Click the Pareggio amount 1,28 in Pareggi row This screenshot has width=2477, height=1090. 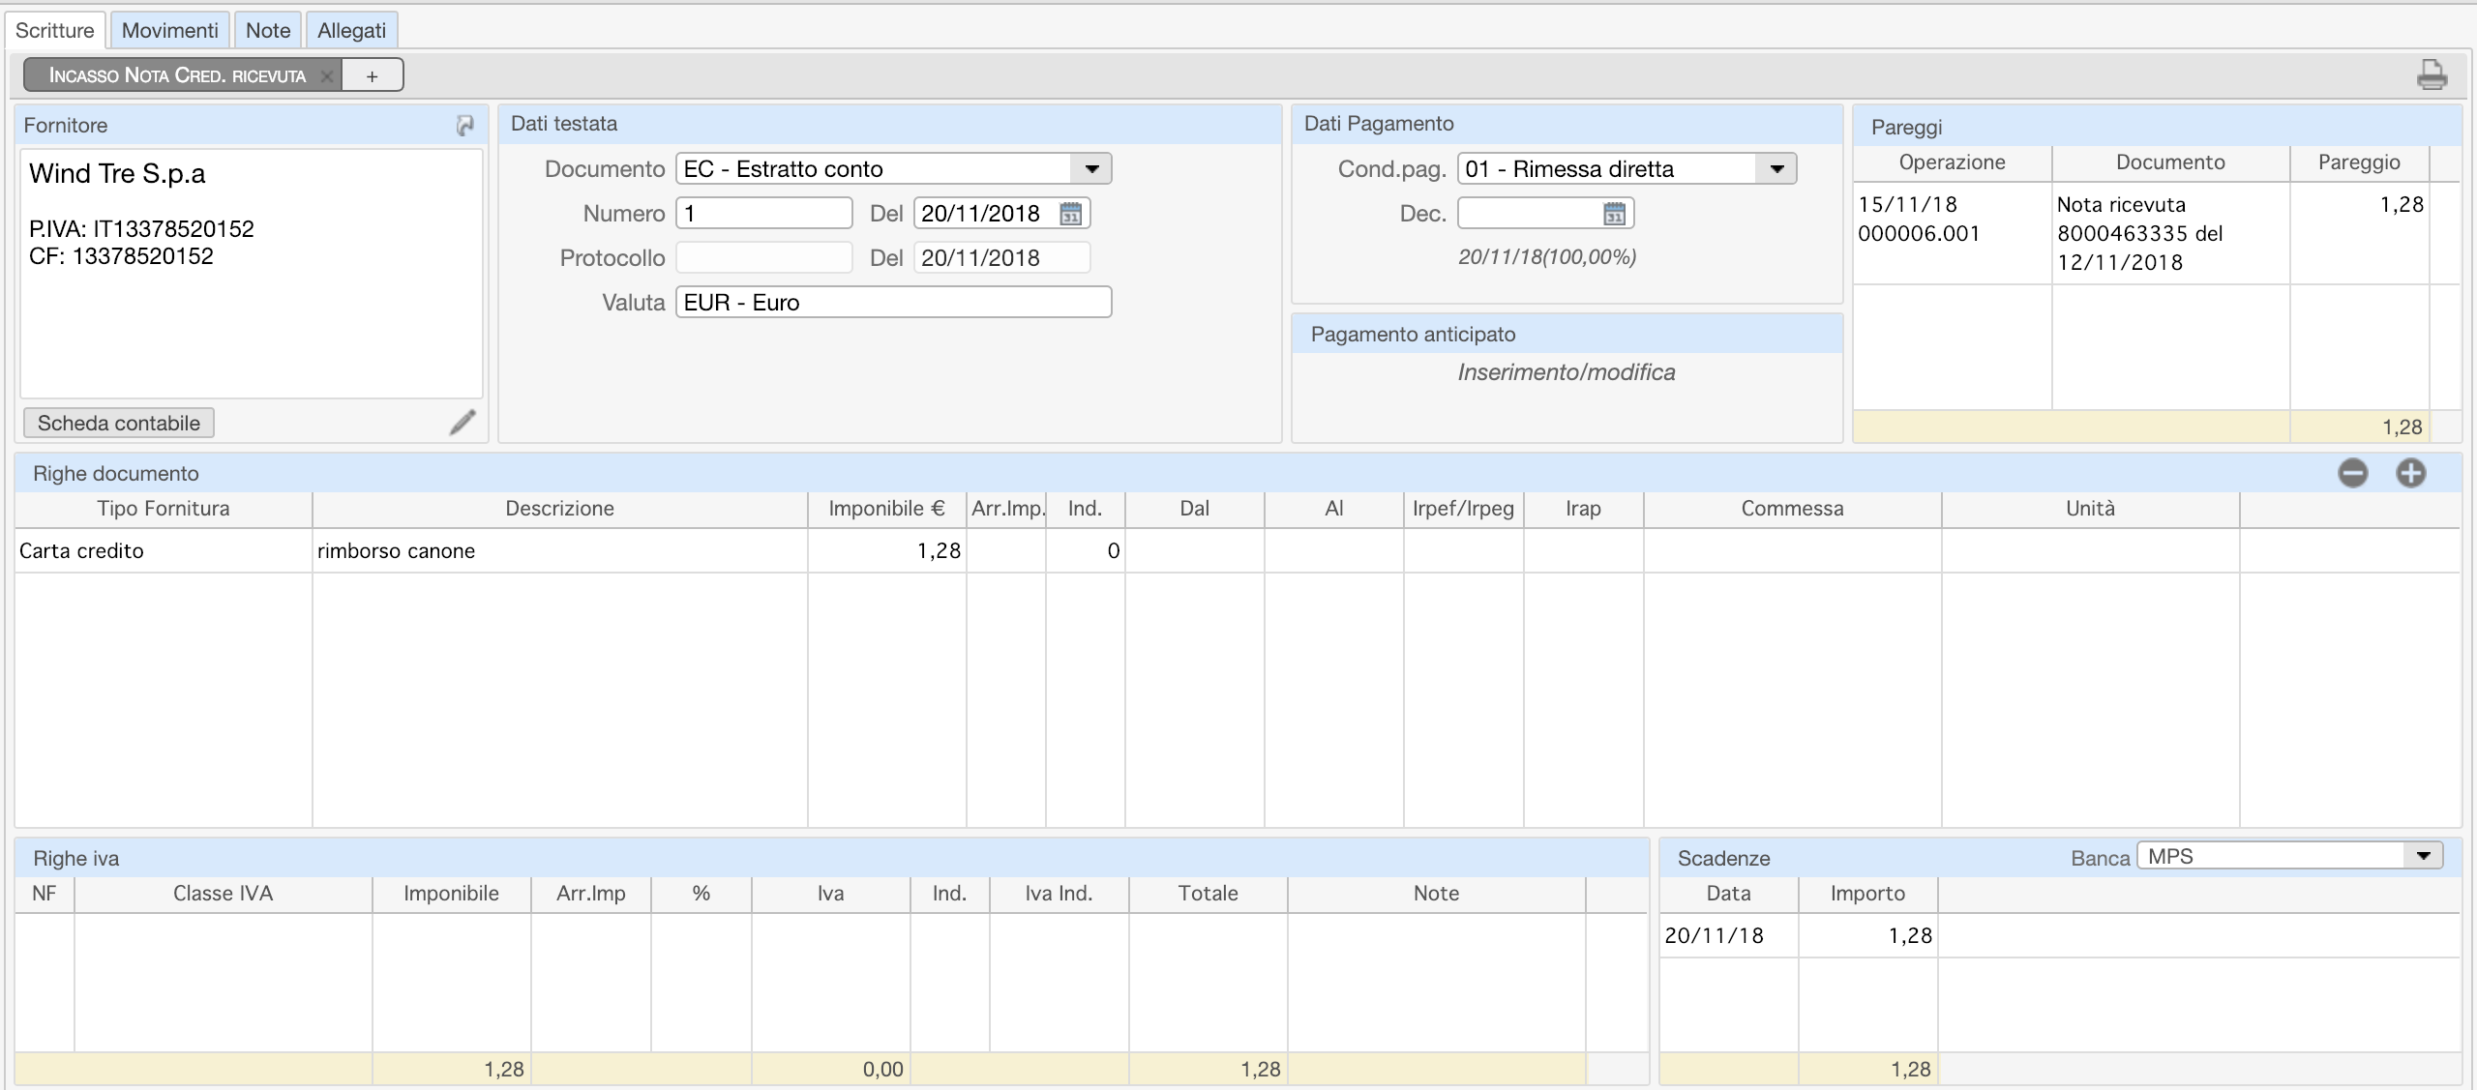2360,233
